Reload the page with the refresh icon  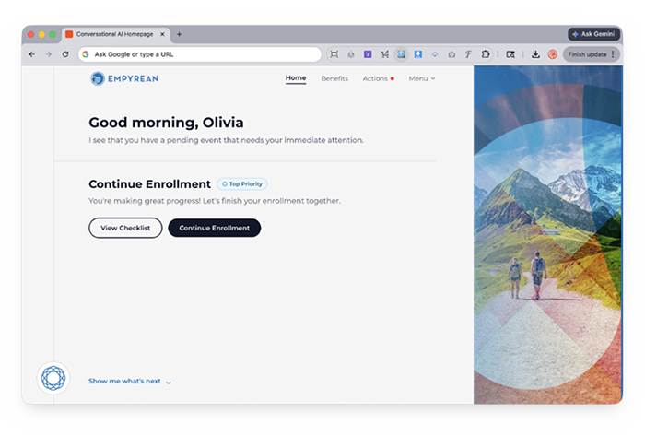tap(65, 54)
